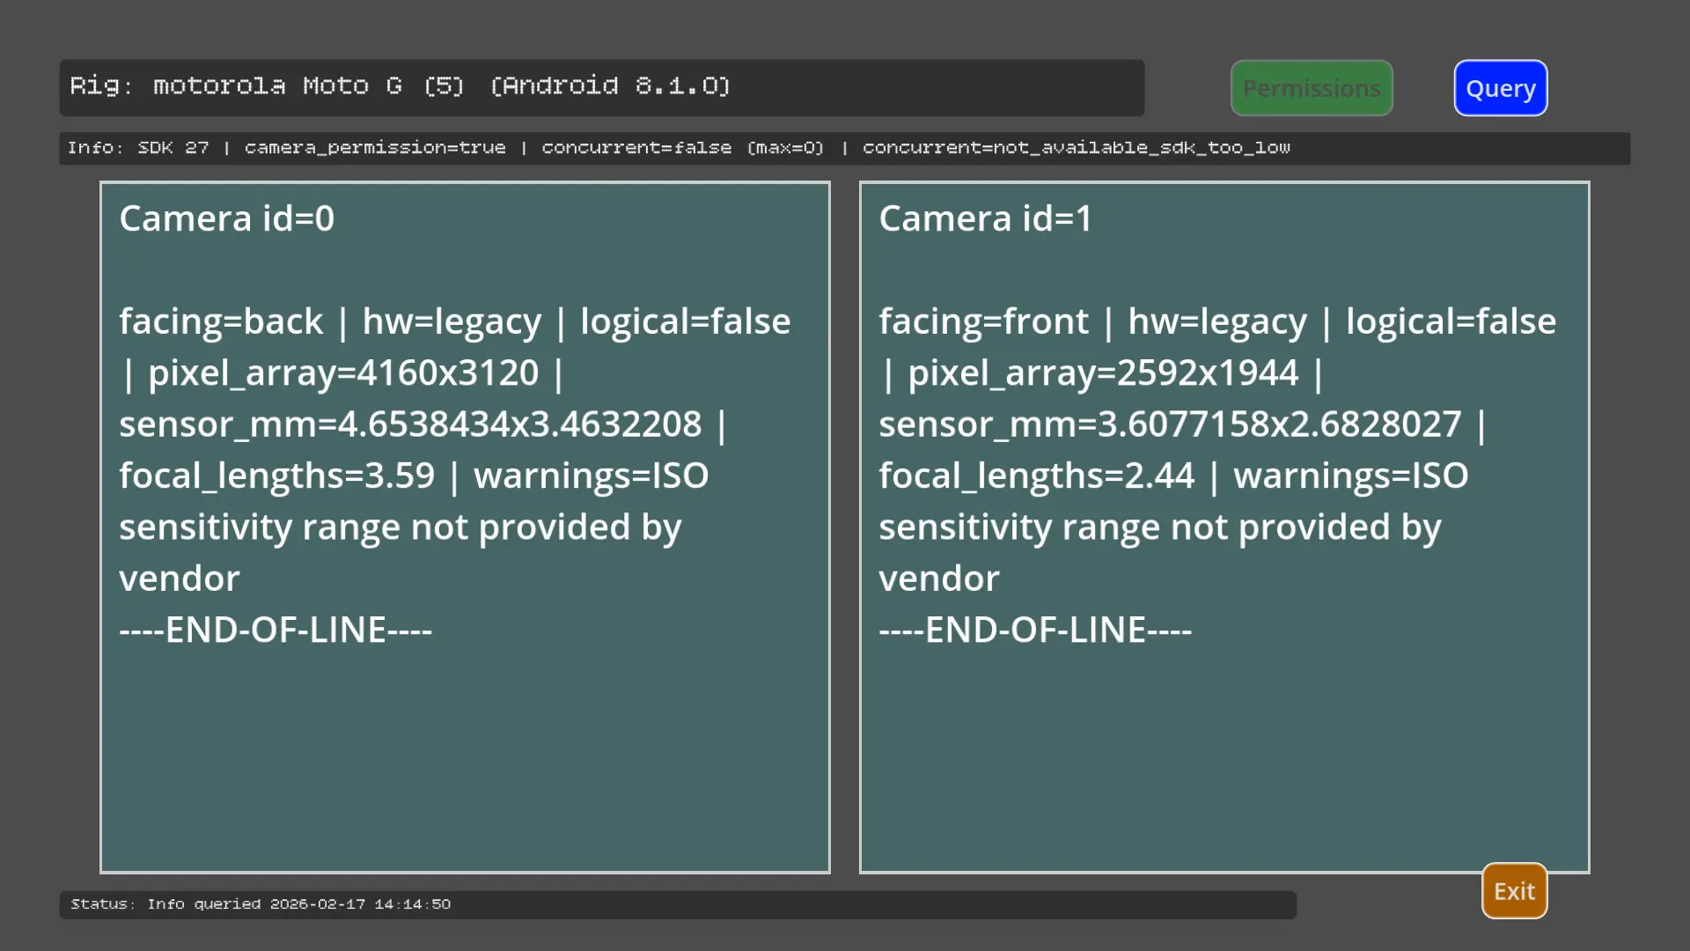
Task: Click focal_lengths=3.59 text
Action: [277, 476]
